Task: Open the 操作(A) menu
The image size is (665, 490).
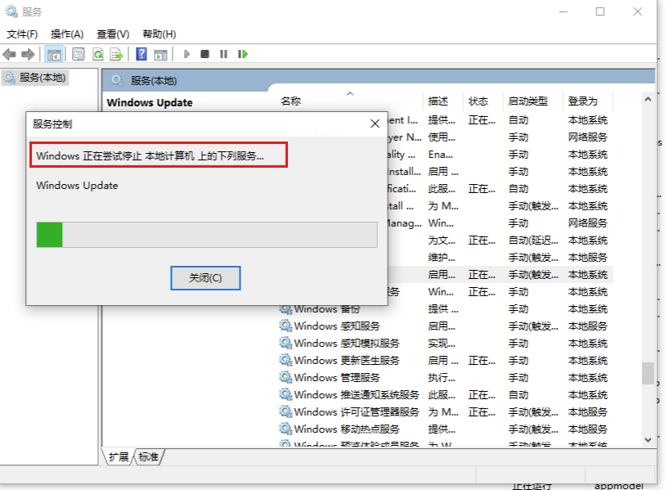Action: 67,34
